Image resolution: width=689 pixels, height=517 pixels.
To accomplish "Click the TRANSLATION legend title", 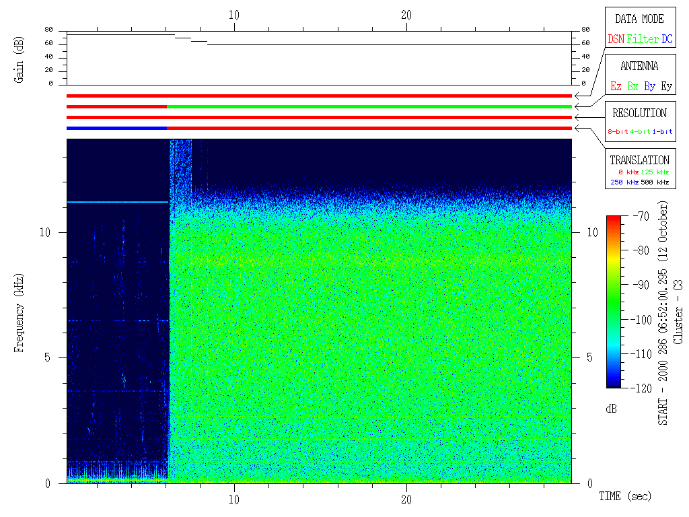I will (639, 160).
